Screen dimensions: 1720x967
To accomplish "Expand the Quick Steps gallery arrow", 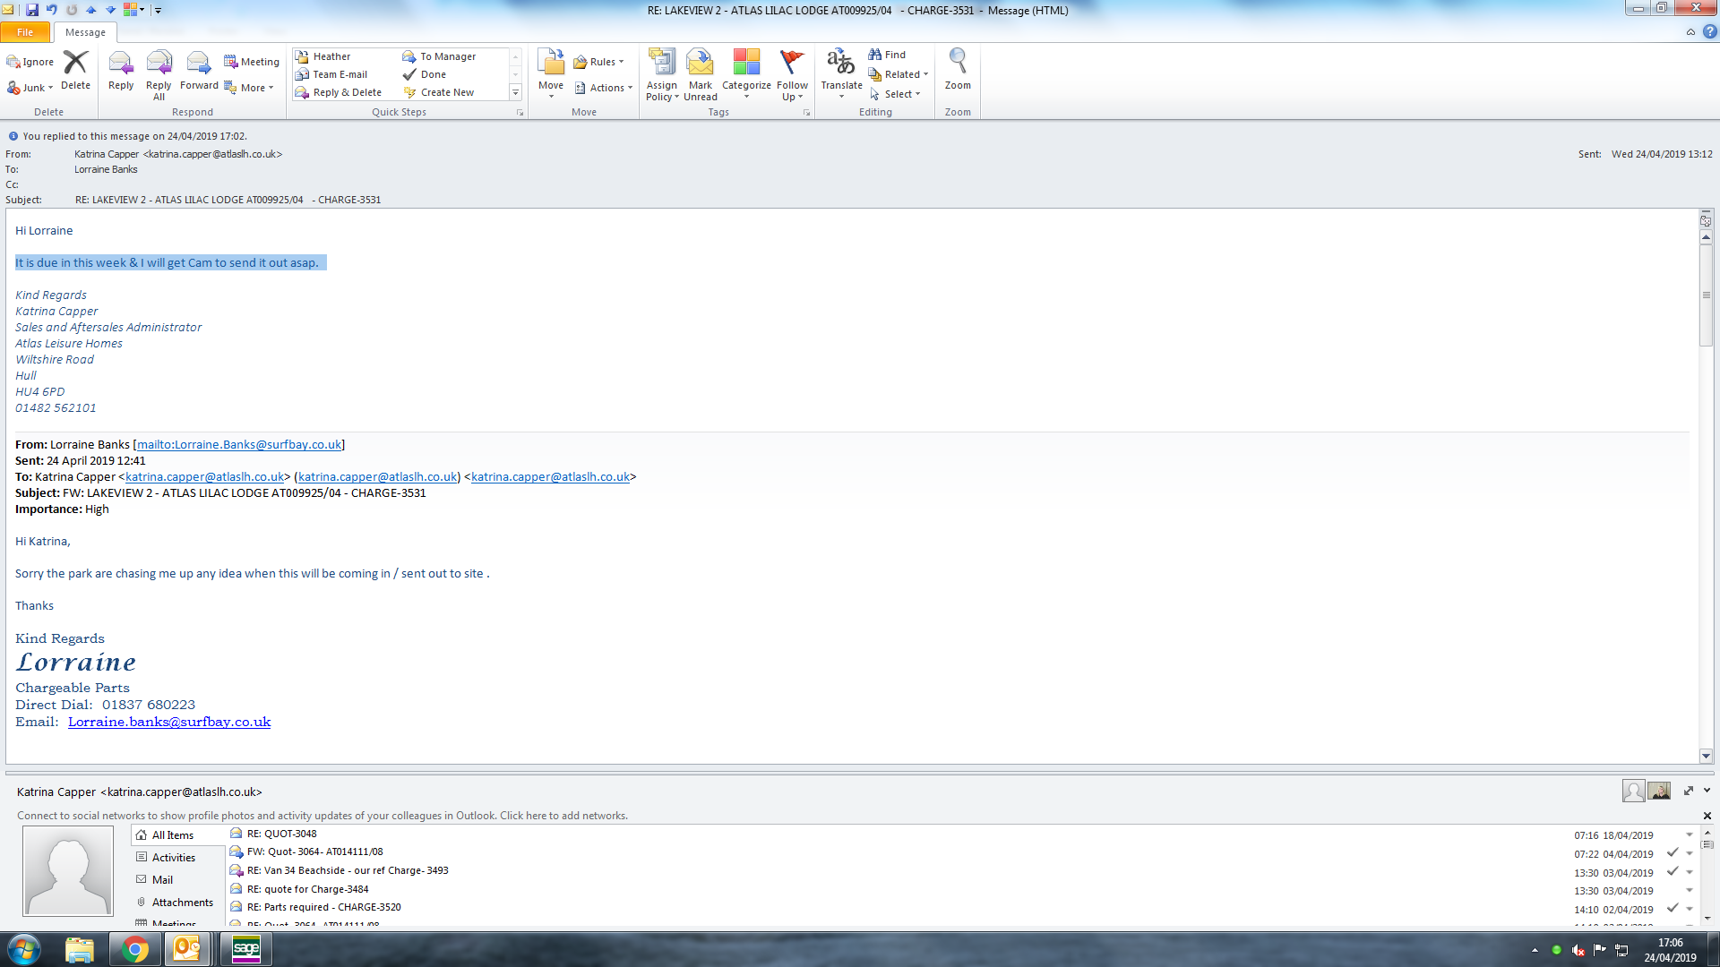I will pyautogui.click(x=515, y=92).
